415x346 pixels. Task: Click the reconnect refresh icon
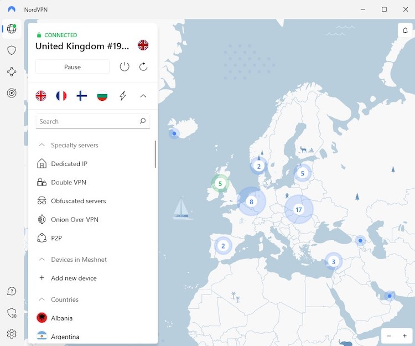[143, 67]
